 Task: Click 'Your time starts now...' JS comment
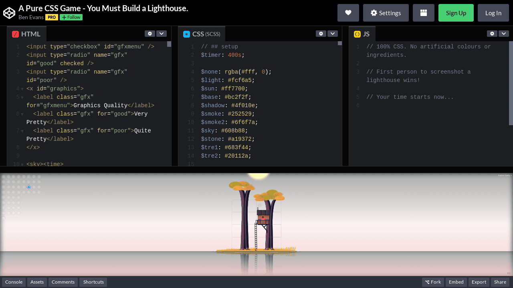point(410,97)
